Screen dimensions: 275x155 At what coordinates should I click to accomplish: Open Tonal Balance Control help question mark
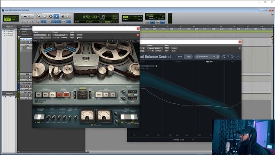pos(228,56)
